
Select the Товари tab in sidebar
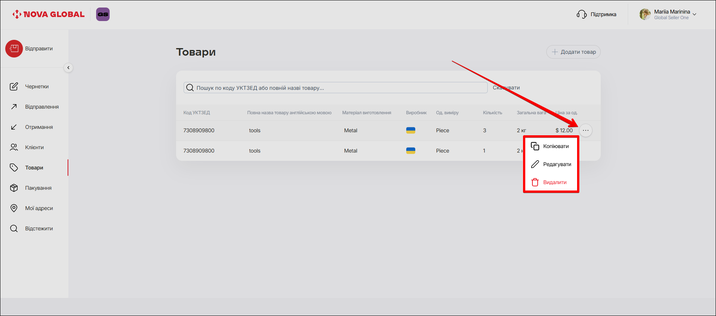pos(34,168)
